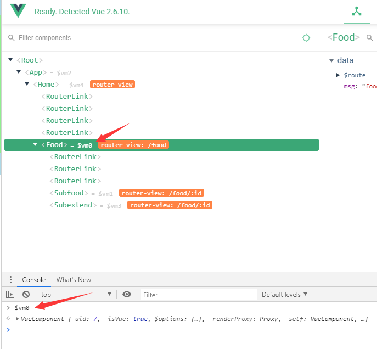
Task: Open the top context dropdown
Action: 76,295
